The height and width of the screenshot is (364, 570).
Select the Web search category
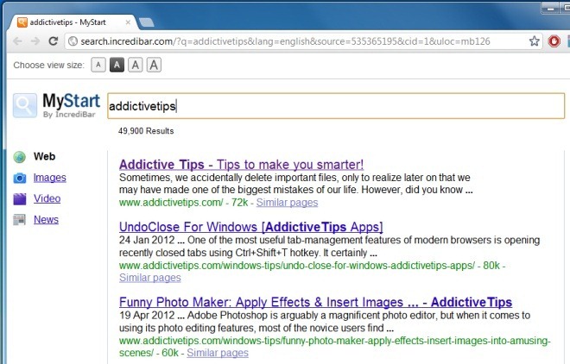(44, 156)
